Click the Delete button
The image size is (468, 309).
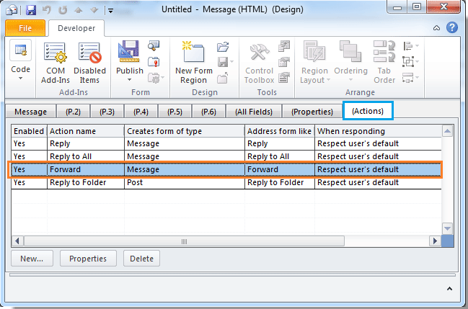141,259
